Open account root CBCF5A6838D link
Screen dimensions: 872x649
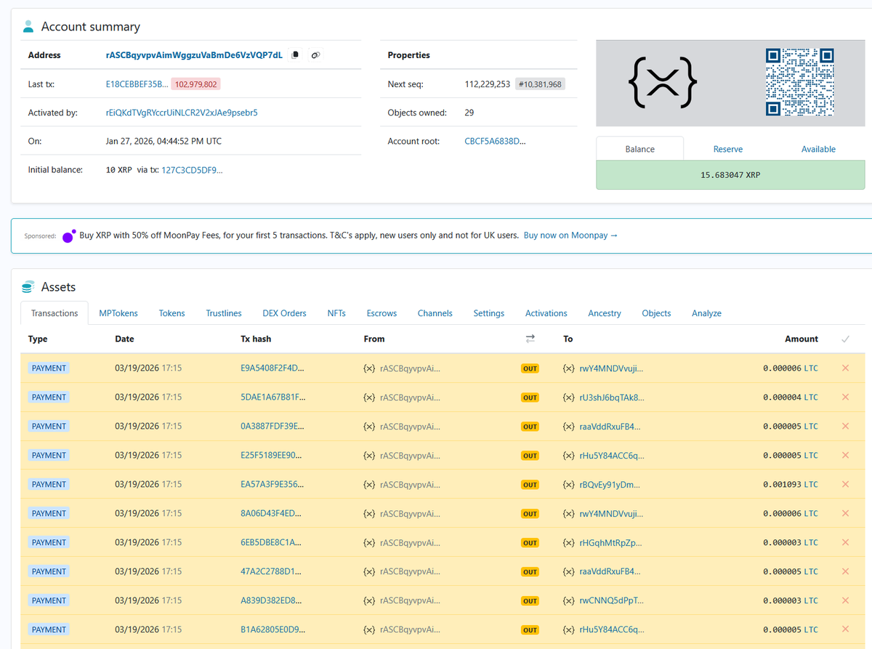coord(496,142)
